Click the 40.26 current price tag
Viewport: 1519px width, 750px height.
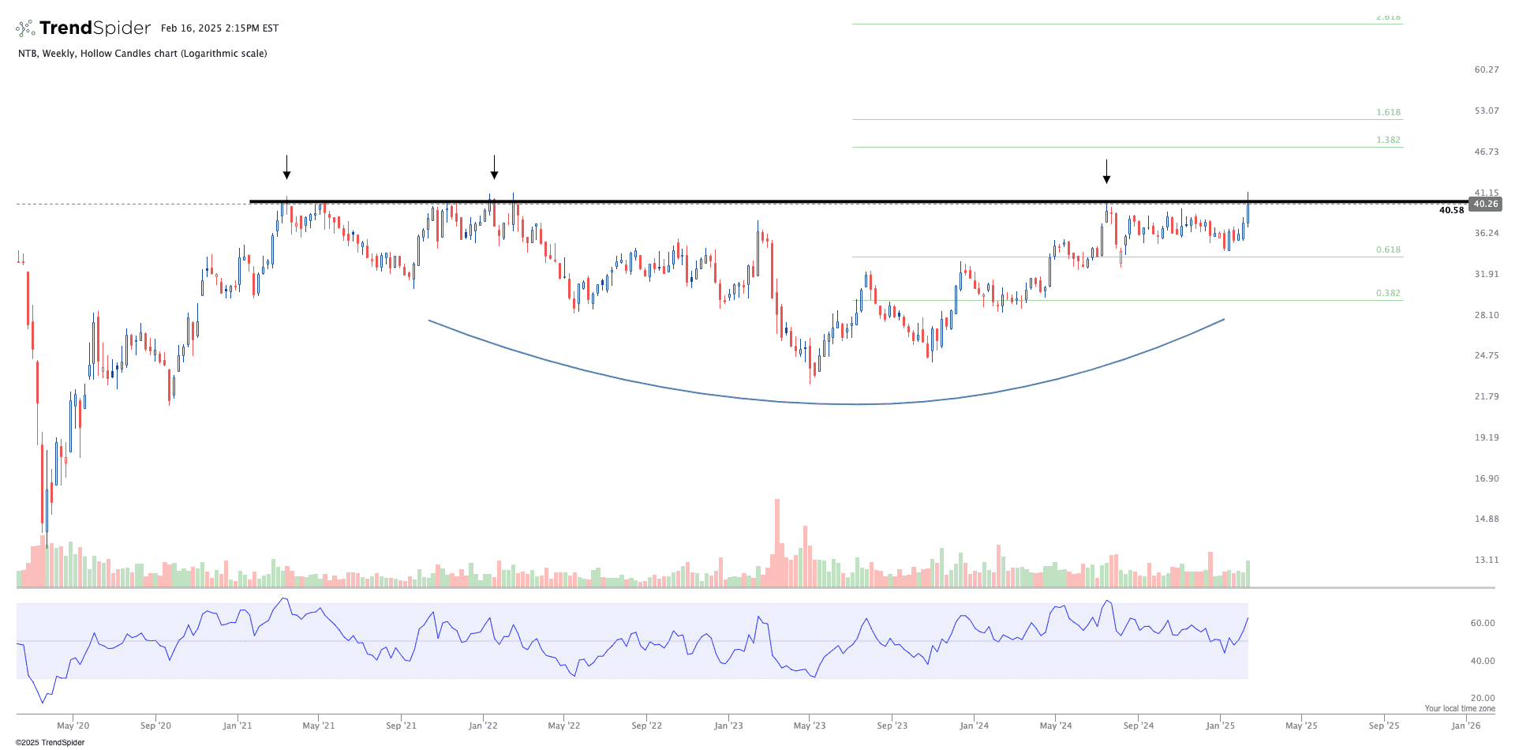coord(1485,204)
